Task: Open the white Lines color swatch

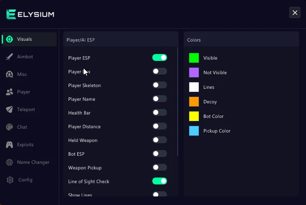Action: (194, 87)
